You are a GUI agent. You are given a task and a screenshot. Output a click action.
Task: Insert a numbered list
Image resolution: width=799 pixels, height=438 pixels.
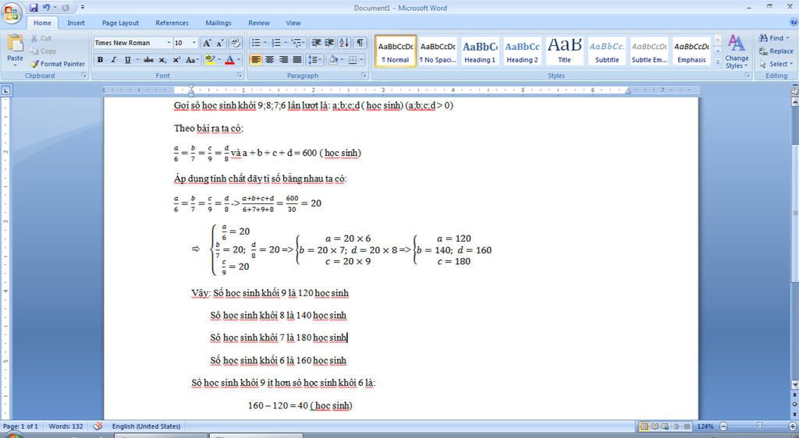278,43
